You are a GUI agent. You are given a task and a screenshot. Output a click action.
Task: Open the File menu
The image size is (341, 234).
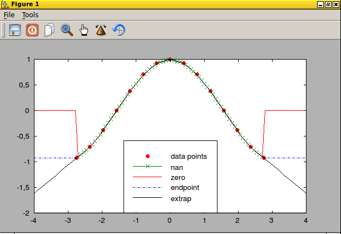click(9, 15)
